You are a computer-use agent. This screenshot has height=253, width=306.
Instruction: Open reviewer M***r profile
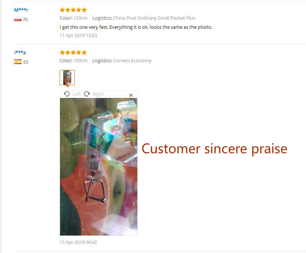click(21, 10)
